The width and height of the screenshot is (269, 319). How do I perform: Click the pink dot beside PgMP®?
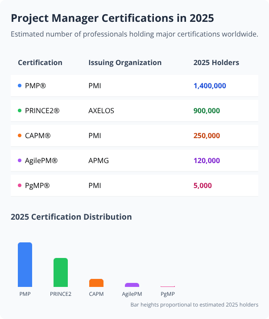point(20,185)
